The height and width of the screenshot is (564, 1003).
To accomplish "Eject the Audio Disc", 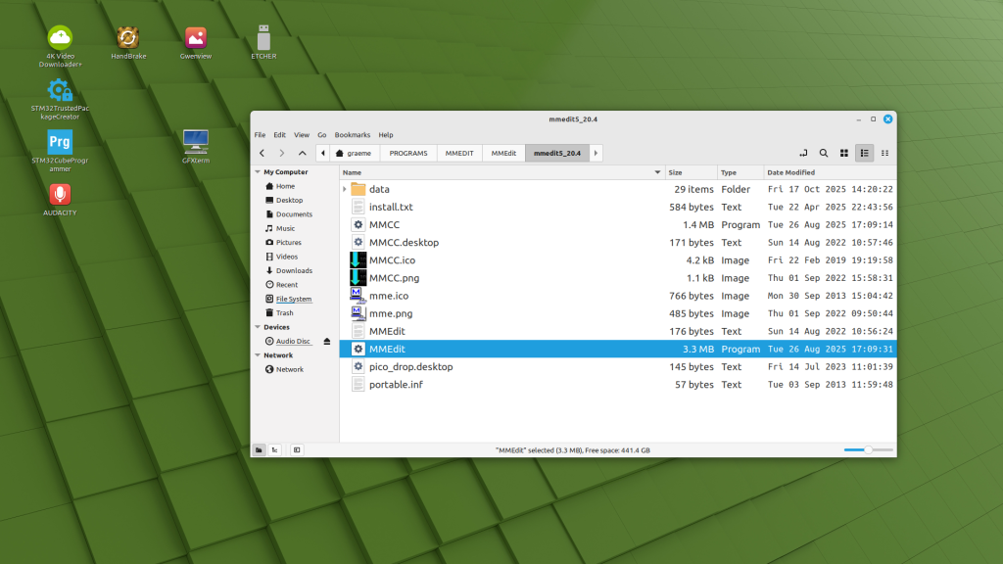I will pyautogui.click(x=327, y=341).
